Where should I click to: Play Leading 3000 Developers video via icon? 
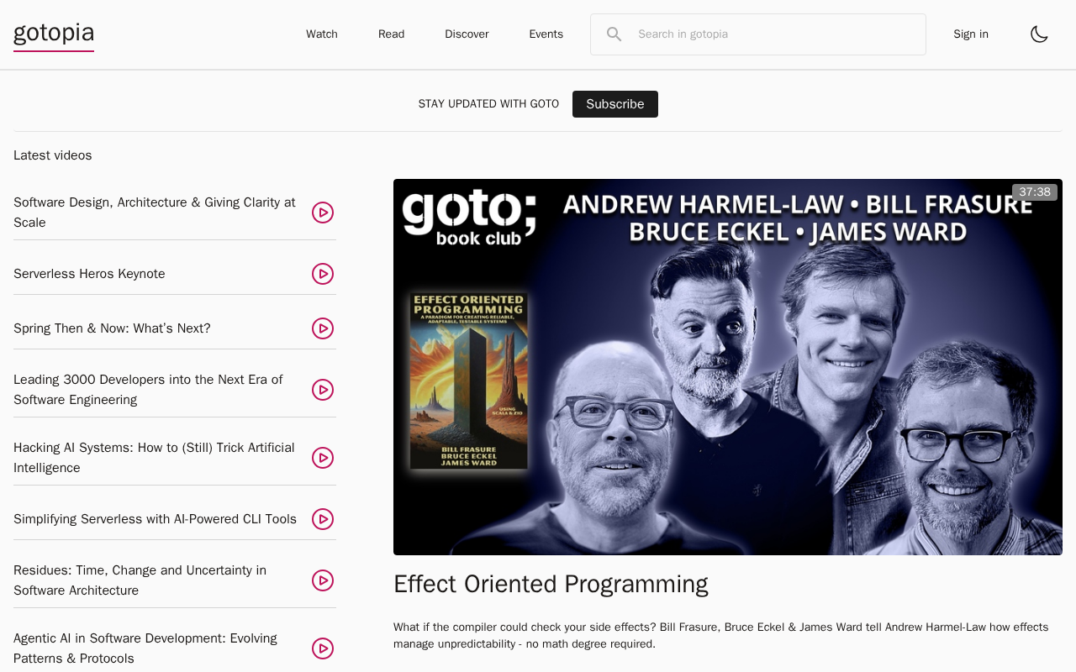point(323,390)
